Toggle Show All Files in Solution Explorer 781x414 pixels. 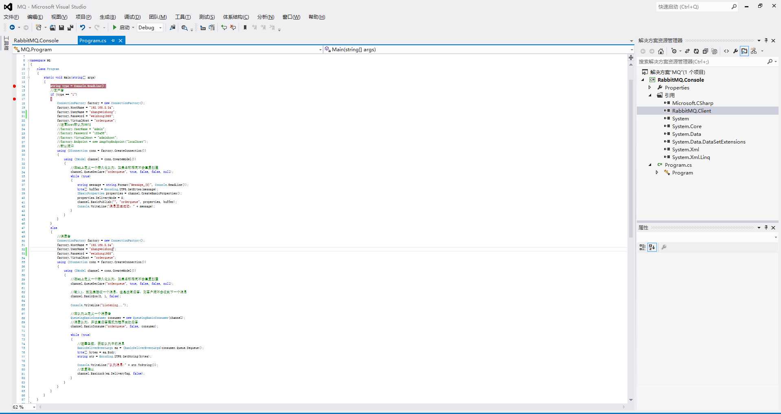point(714,51)
